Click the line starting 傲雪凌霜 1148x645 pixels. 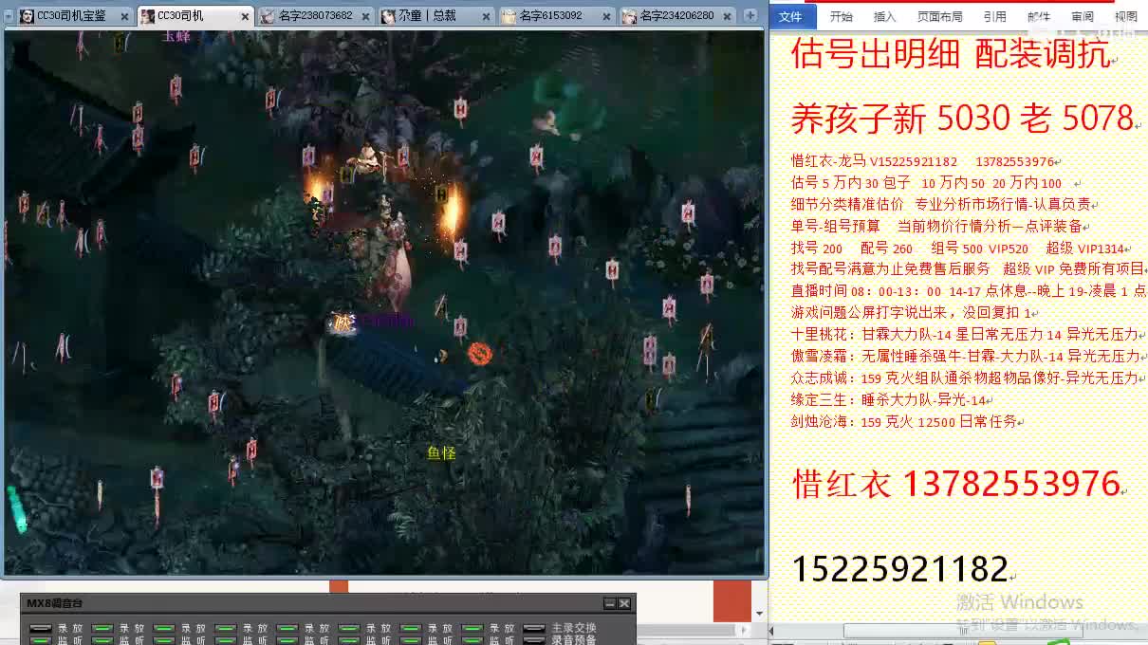[965, 356]
